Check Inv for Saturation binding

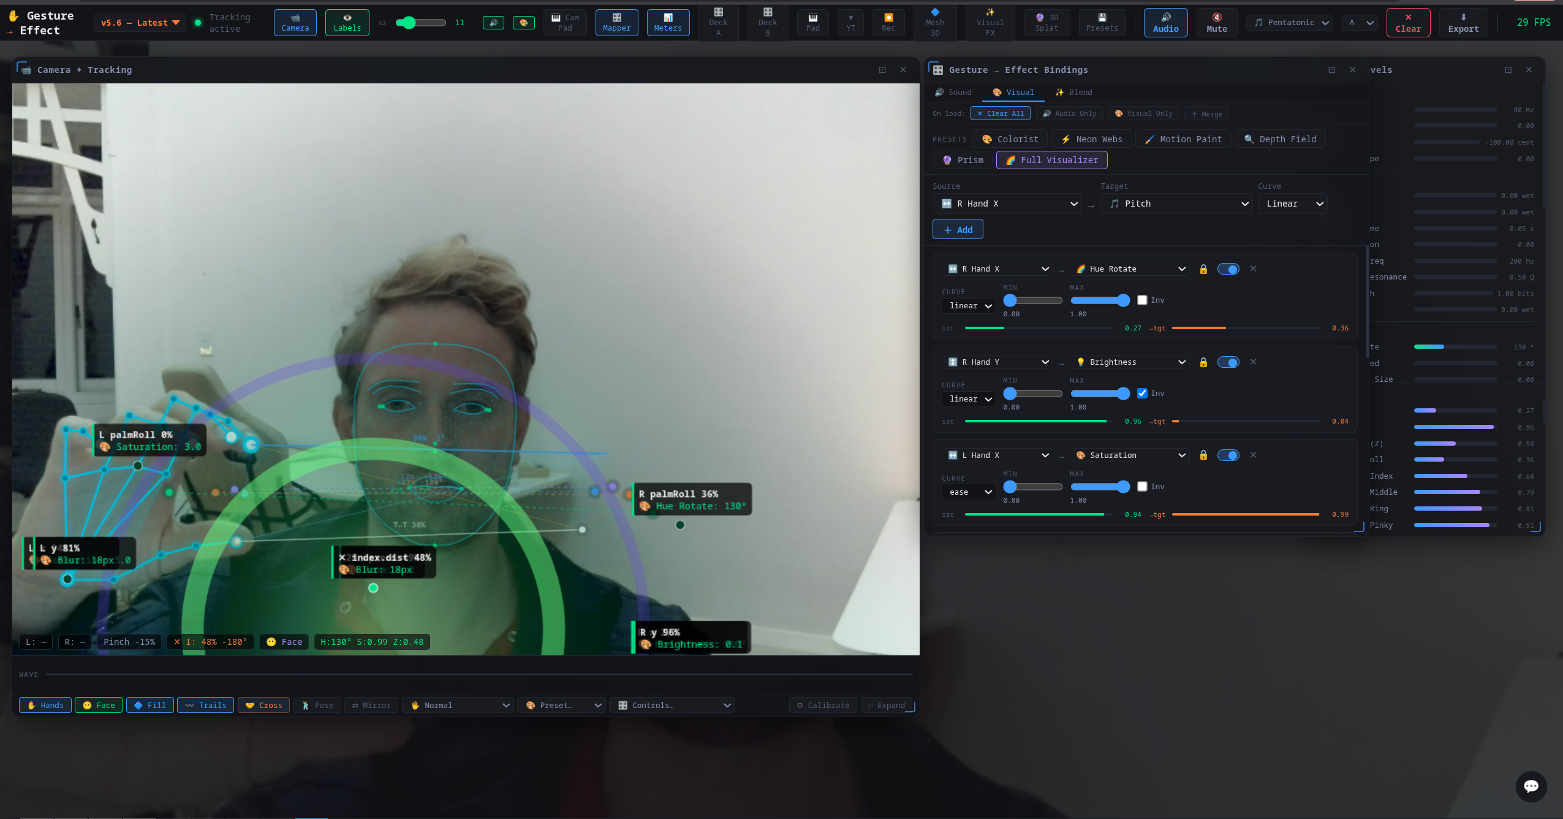tap(1142, 487)
